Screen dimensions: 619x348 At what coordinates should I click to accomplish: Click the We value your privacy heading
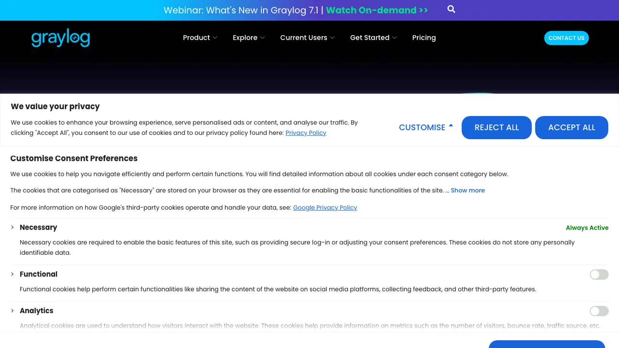point(55,106)
